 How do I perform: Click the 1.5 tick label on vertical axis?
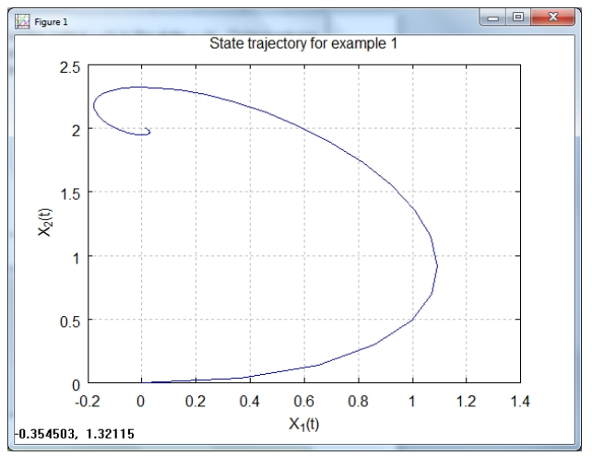(70, 193)
